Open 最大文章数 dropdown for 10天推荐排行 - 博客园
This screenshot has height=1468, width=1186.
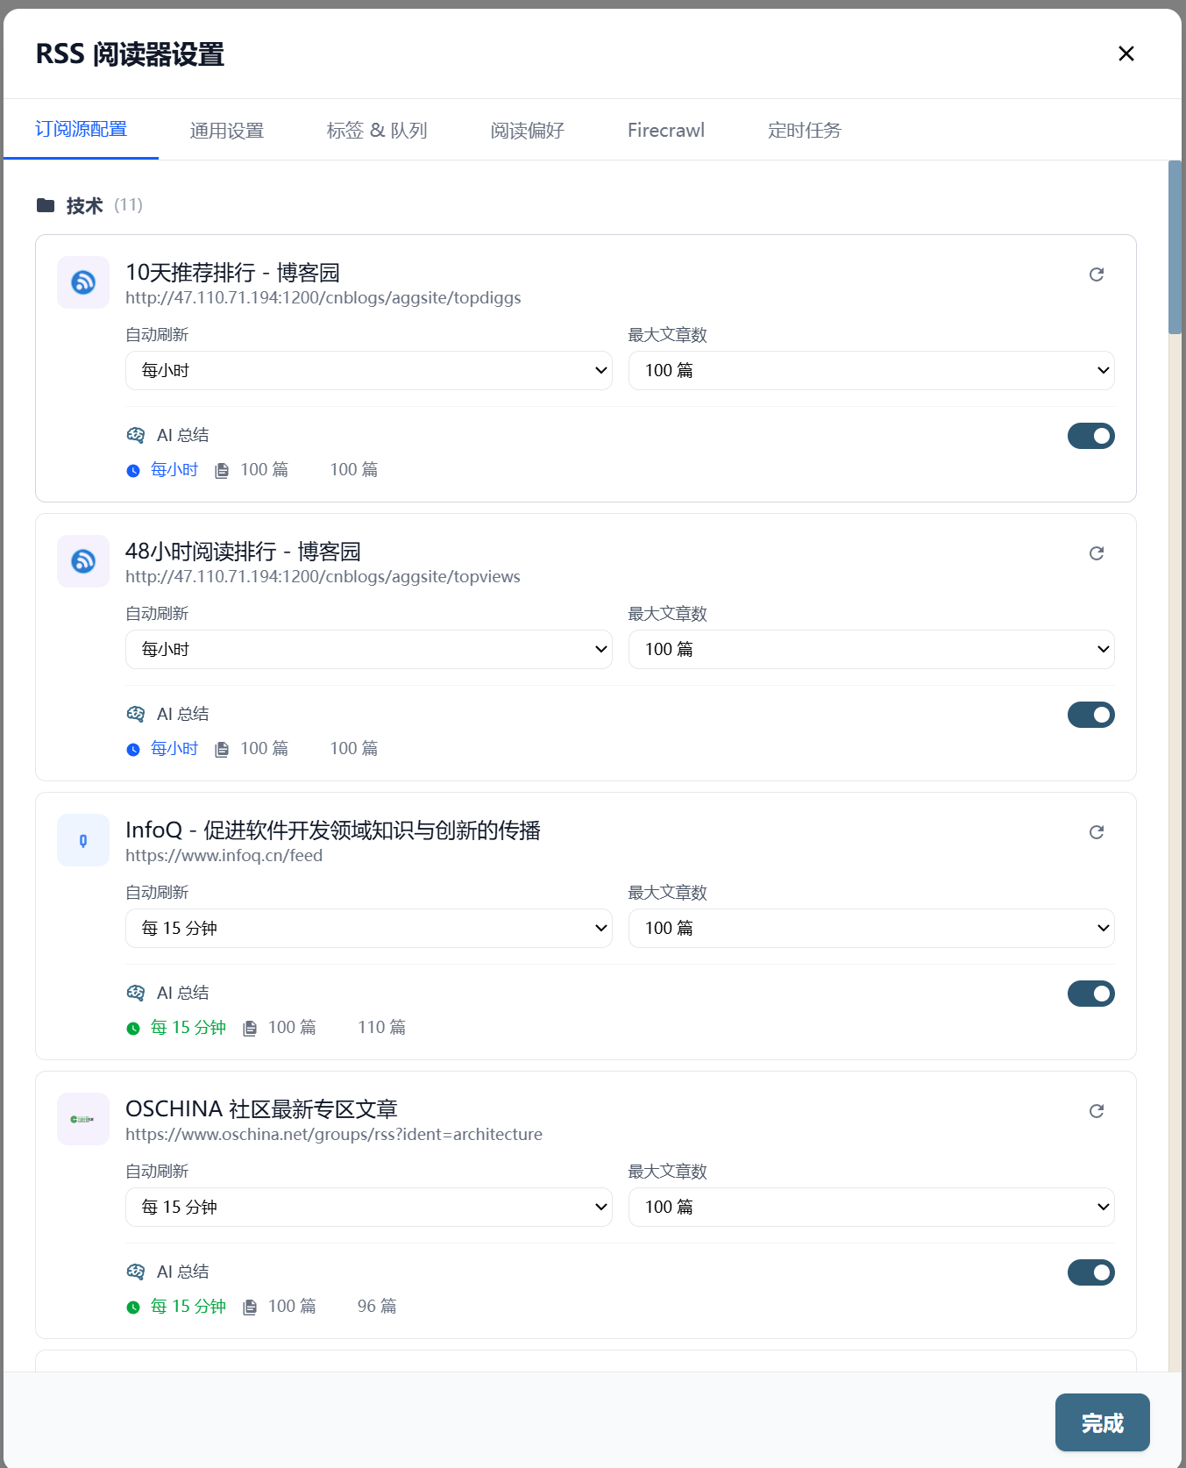click(871, 370)
